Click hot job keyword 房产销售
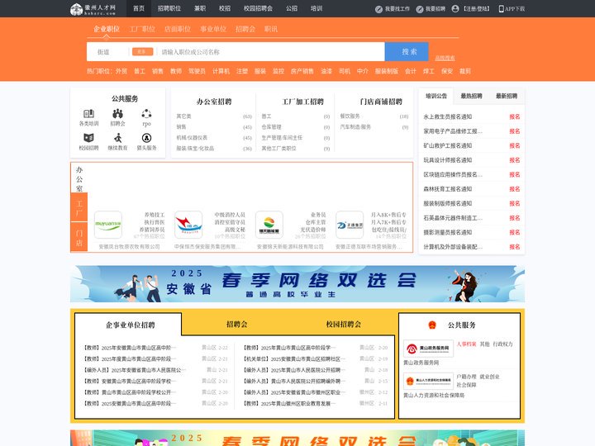The height and width of the screenshot is (446, 595). (302, 71)
